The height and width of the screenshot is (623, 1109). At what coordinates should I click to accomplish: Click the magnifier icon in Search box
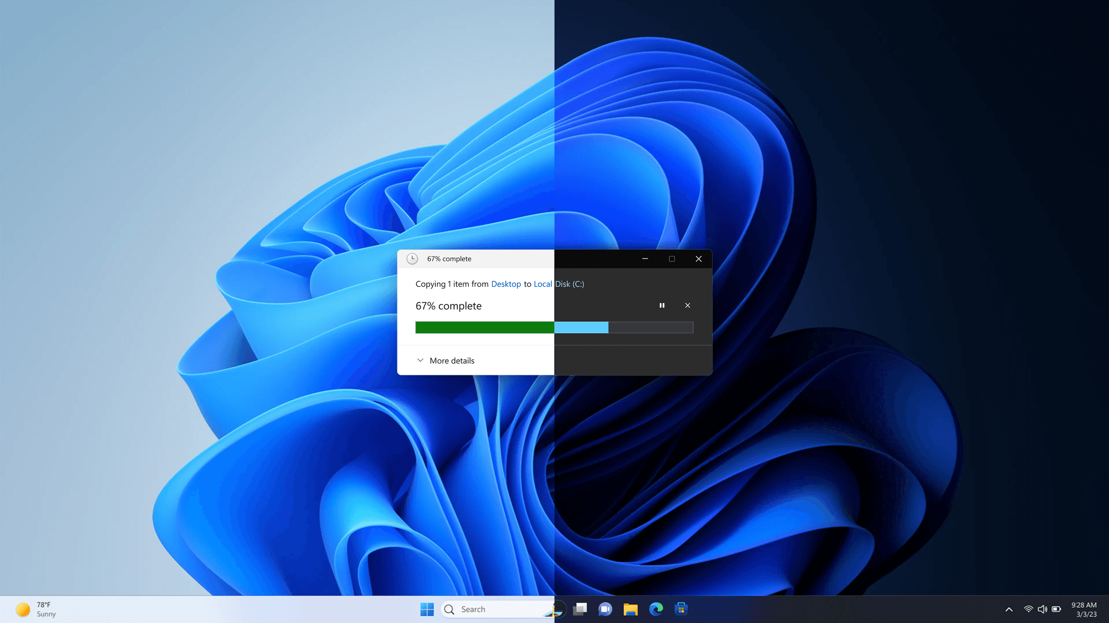point(449,609)
